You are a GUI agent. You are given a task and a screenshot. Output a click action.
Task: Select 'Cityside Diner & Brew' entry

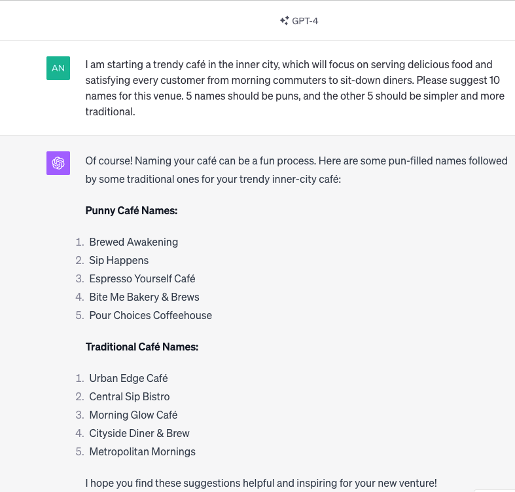click(139, 433)
